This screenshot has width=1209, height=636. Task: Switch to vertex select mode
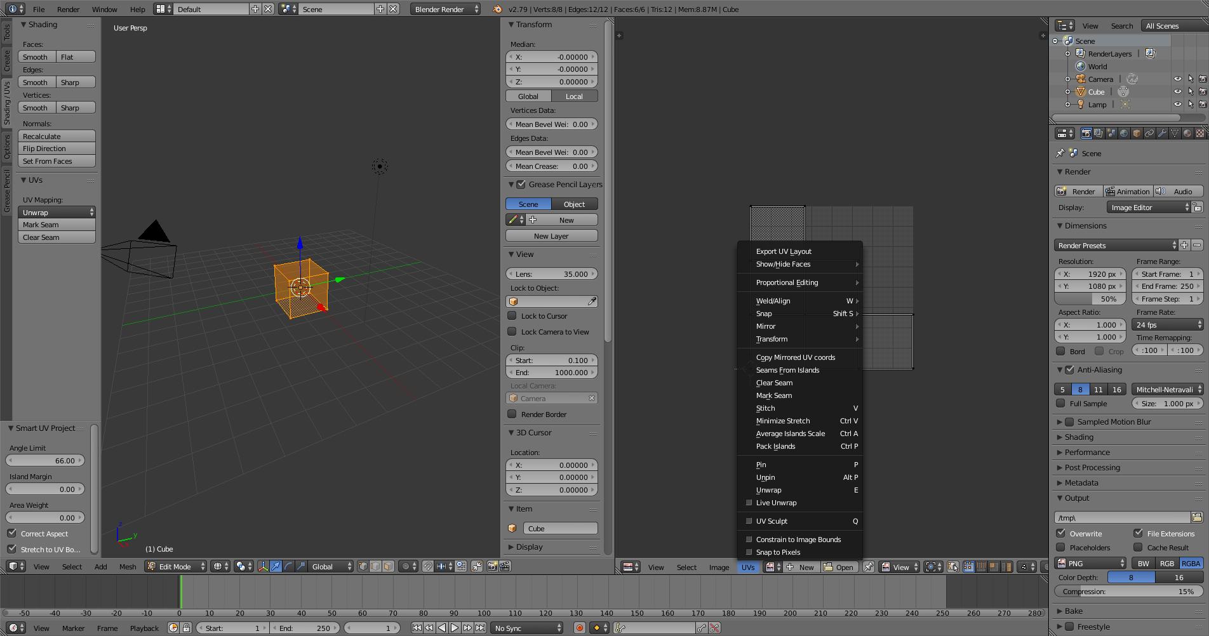(363, 566)
